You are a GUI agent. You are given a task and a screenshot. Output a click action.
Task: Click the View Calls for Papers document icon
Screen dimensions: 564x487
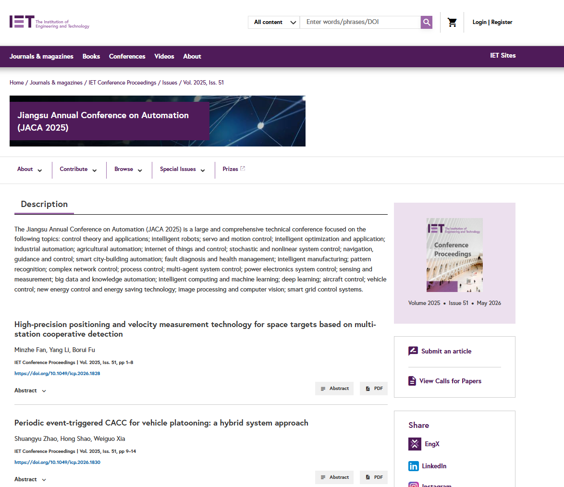(x=412, y=380)
